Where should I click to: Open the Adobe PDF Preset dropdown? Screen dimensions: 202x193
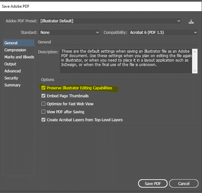tap(110, 21)
